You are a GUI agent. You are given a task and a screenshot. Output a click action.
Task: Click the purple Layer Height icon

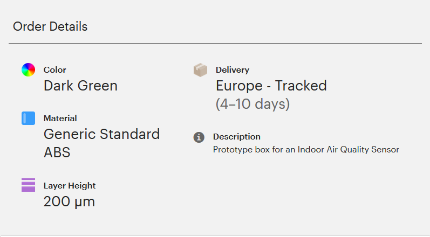[28, 185]
